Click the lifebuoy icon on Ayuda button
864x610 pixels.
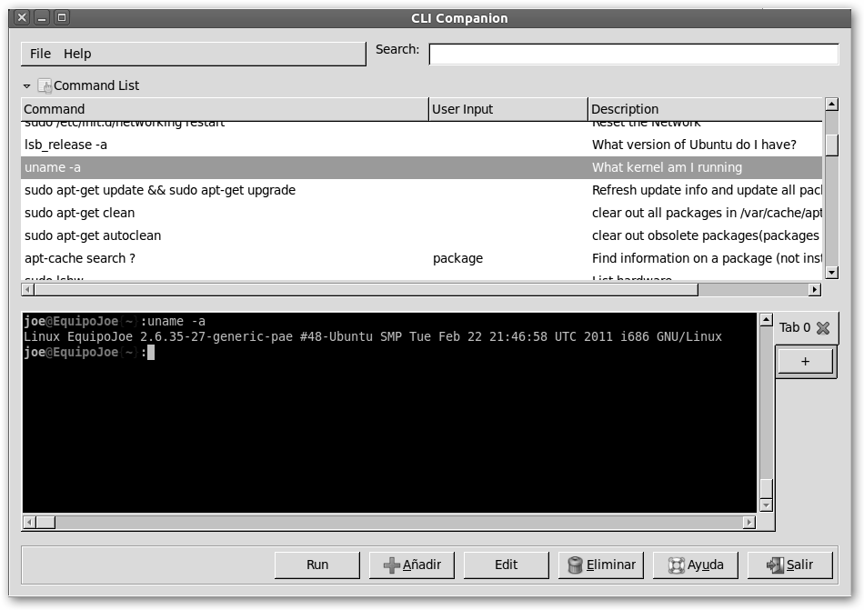point(676,565)
